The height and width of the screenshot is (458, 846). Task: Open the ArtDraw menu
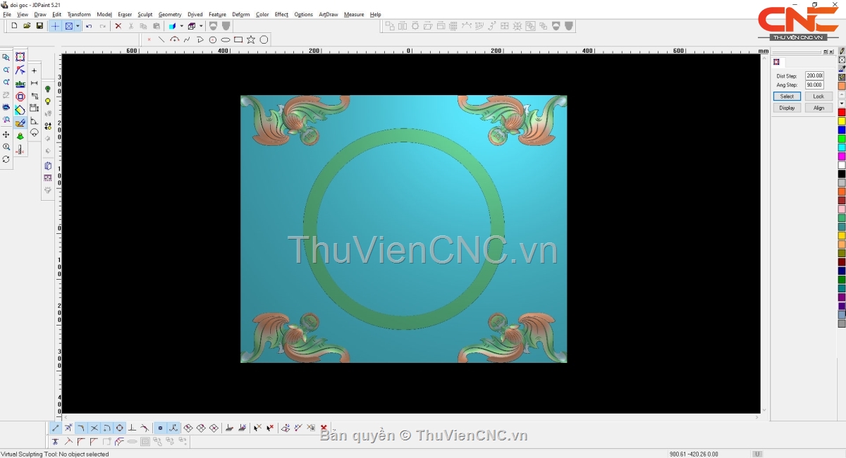pyautogui.click(x=329, y=14)
